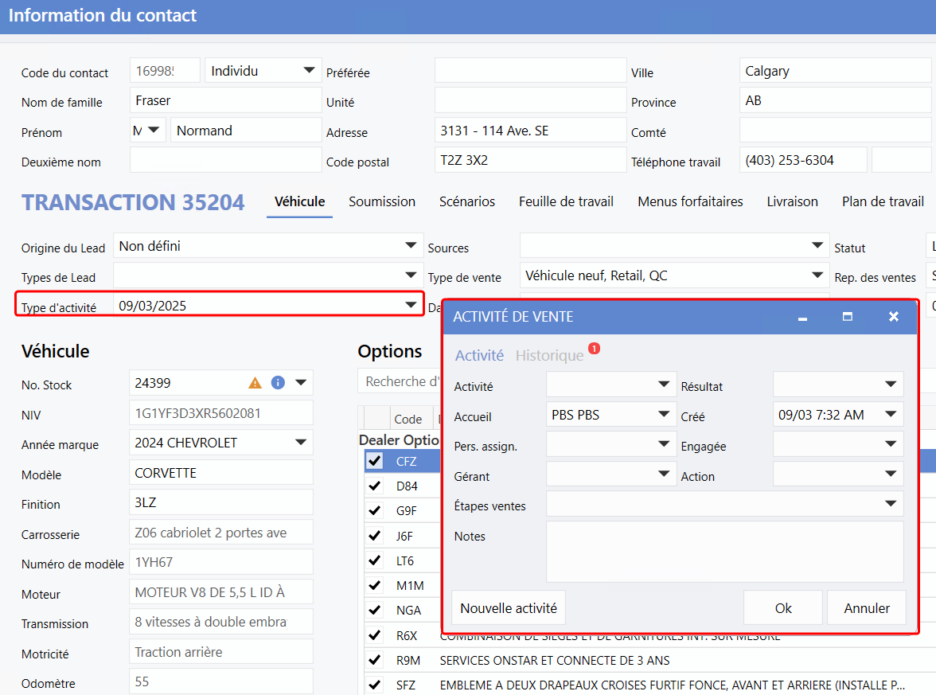The image size is (936, 695).
Task: Open the Historique tab in dialog
Action: coord(549,356)
